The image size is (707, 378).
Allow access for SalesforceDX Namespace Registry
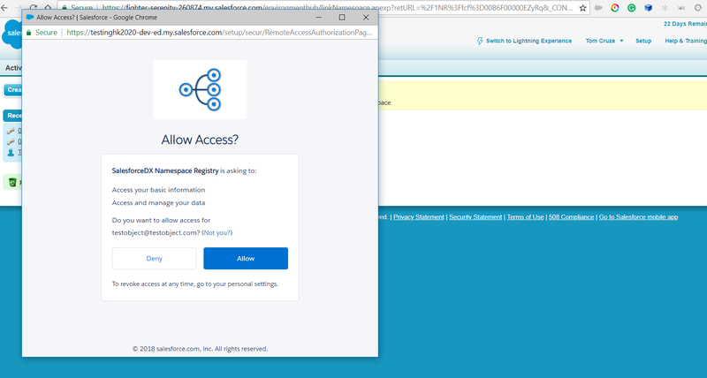(246, 258)
